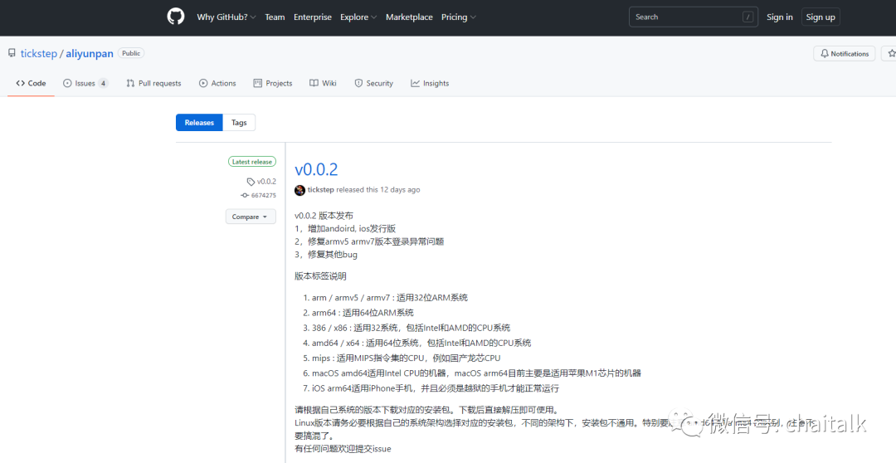Open the v0.0.2 release title
This screenshot has width=896, height=463.
pyautogui.click(x=316, y=169)
